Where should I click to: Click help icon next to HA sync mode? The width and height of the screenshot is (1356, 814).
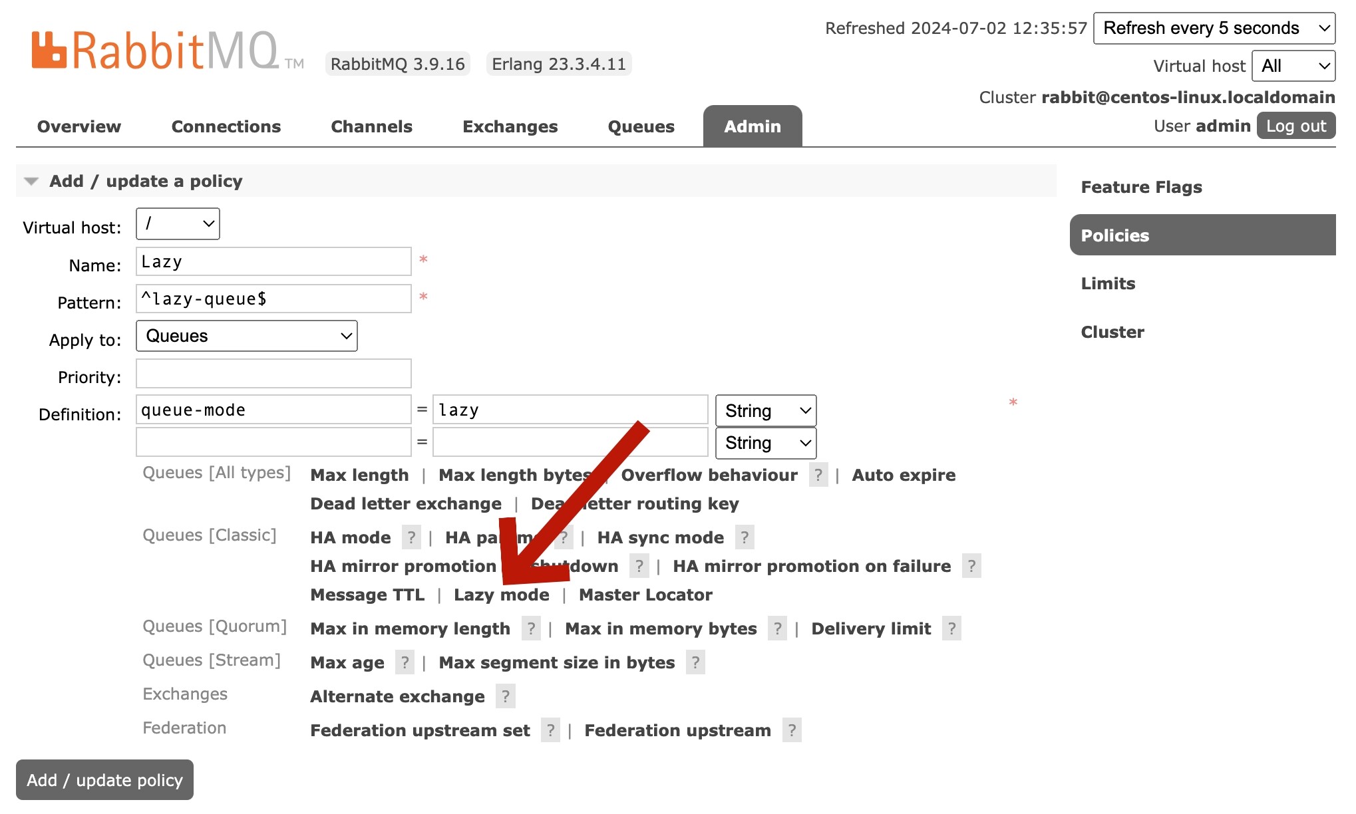coord(745,537)
